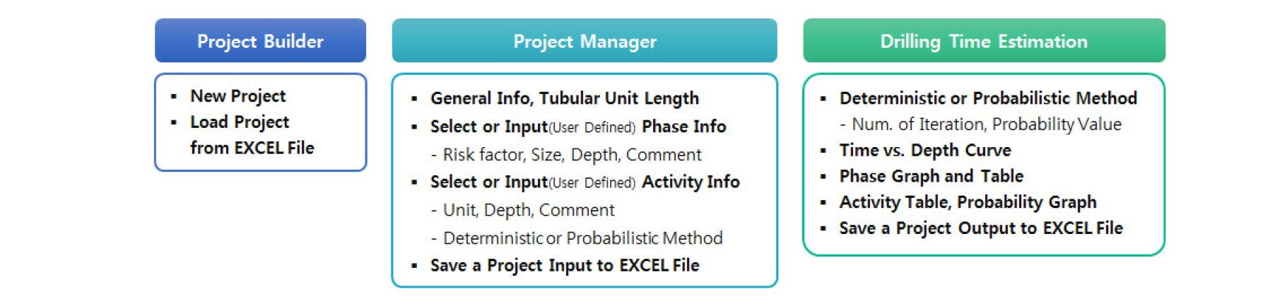Select Phase Graph and Table
Image resolution: width=1287 pixels, height=304 pixels.
coord(931,176)
